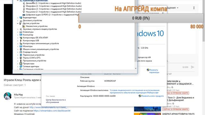
Task: Select the first Микрофон audio device row
Action: [x=54, y=6]
